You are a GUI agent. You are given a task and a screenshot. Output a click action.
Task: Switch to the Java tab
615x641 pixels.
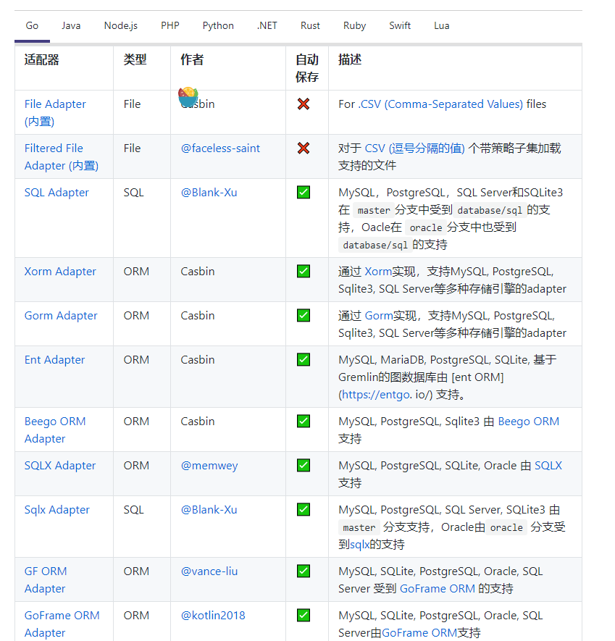coord(71,25)
